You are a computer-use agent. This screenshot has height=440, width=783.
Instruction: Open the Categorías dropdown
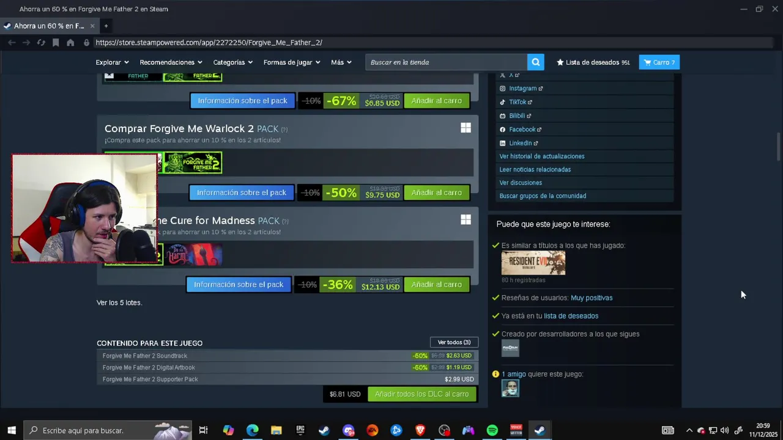tap(232, 62)
